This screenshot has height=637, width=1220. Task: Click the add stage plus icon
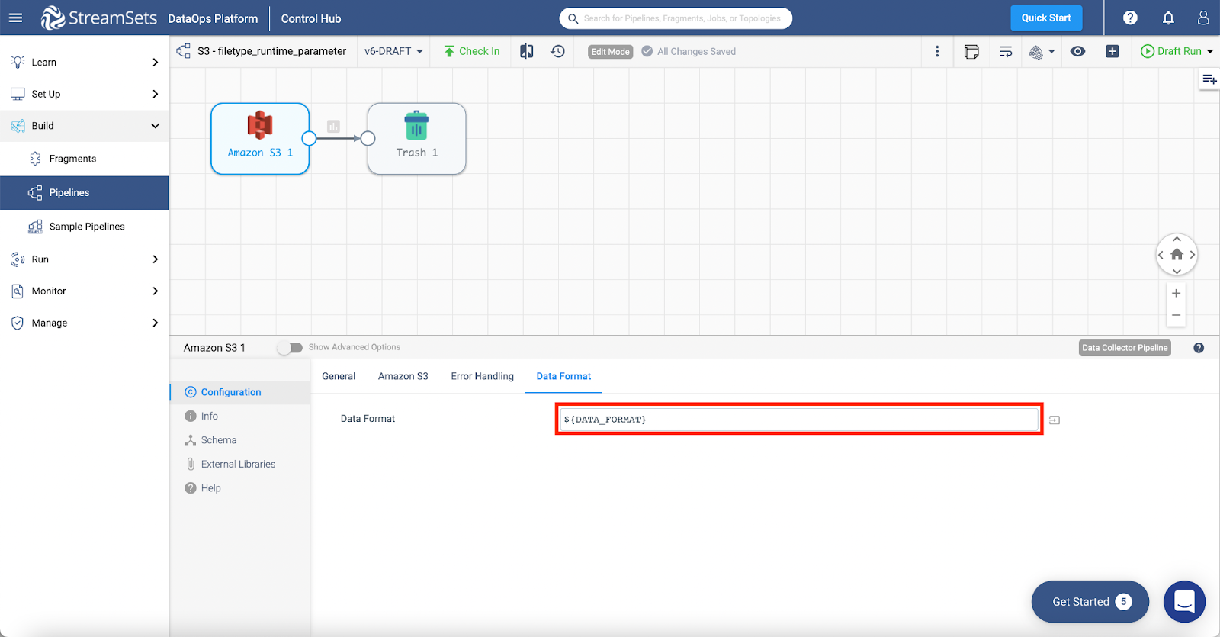tap(1112, 51)
